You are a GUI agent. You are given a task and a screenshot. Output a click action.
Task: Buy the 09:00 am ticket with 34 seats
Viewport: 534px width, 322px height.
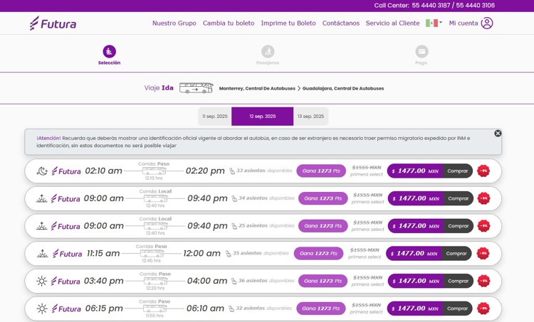458,198
